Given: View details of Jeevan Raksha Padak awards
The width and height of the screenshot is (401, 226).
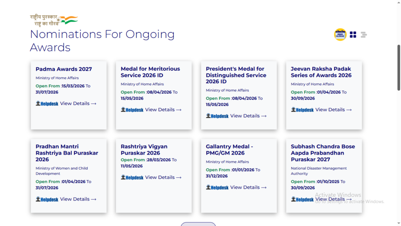Looking at the screenshot, I should point(333,110).
